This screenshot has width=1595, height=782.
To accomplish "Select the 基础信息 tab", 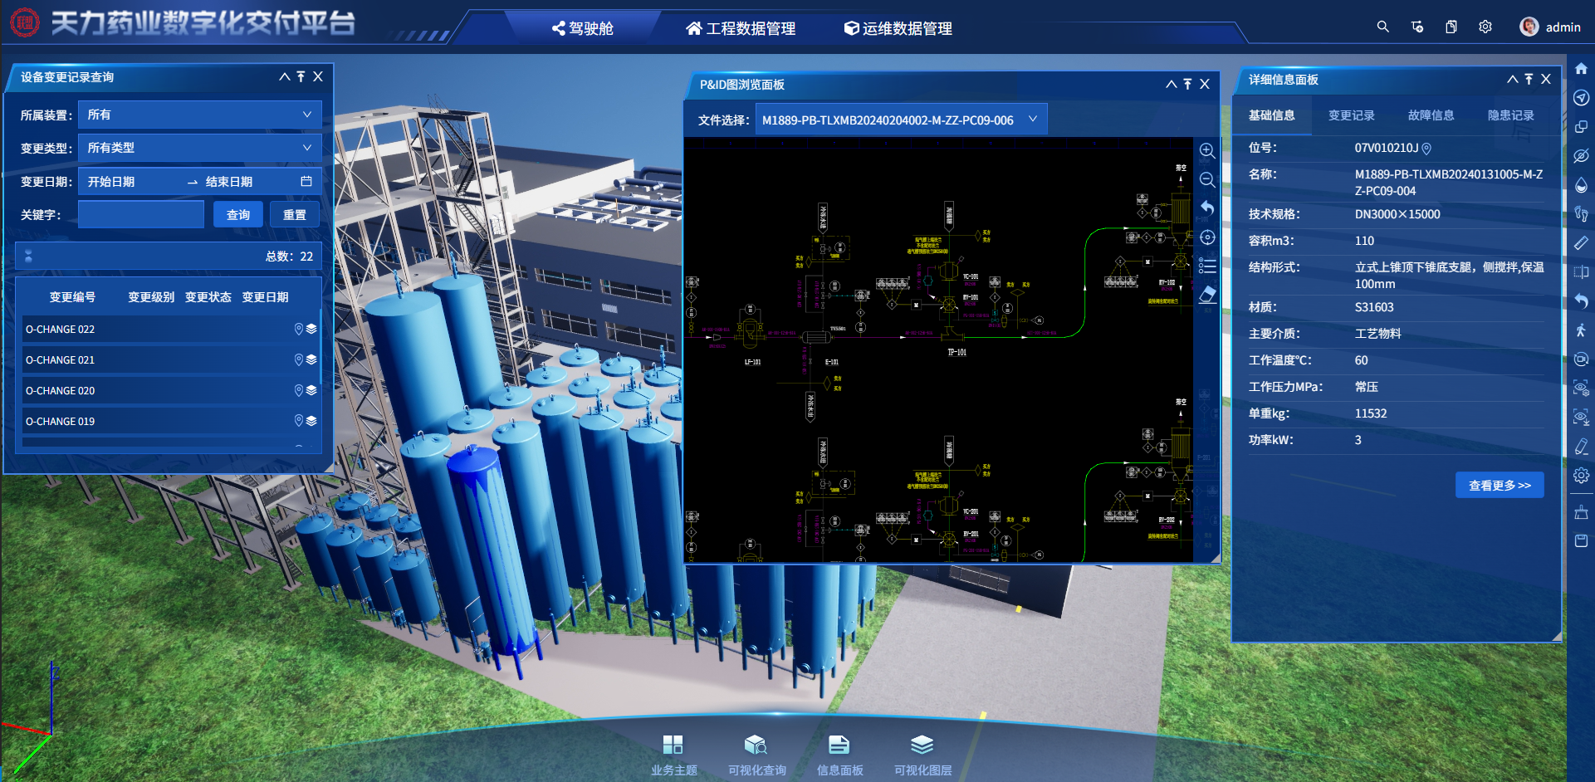I will [1272, 115].
